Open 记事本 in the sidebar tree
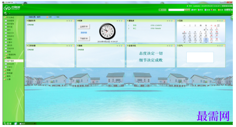This screenshot has width=236, height=127. (9, 42)
